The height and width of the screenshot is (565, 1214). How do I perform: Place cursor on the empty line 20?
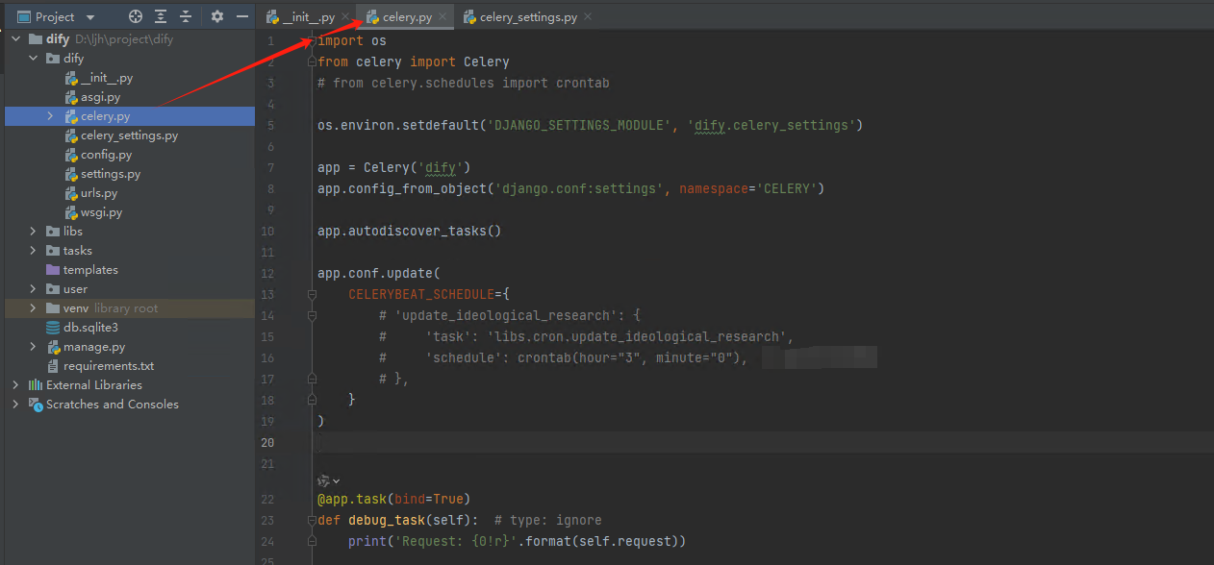tap(764, 443)
